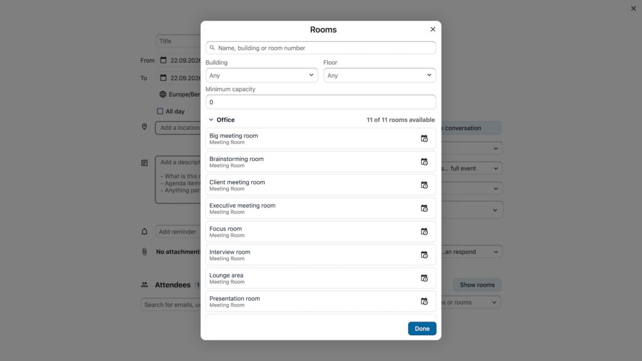Select Big meeting room
Image resolution: width=642 pixels, height=361 pixels.
321,139
